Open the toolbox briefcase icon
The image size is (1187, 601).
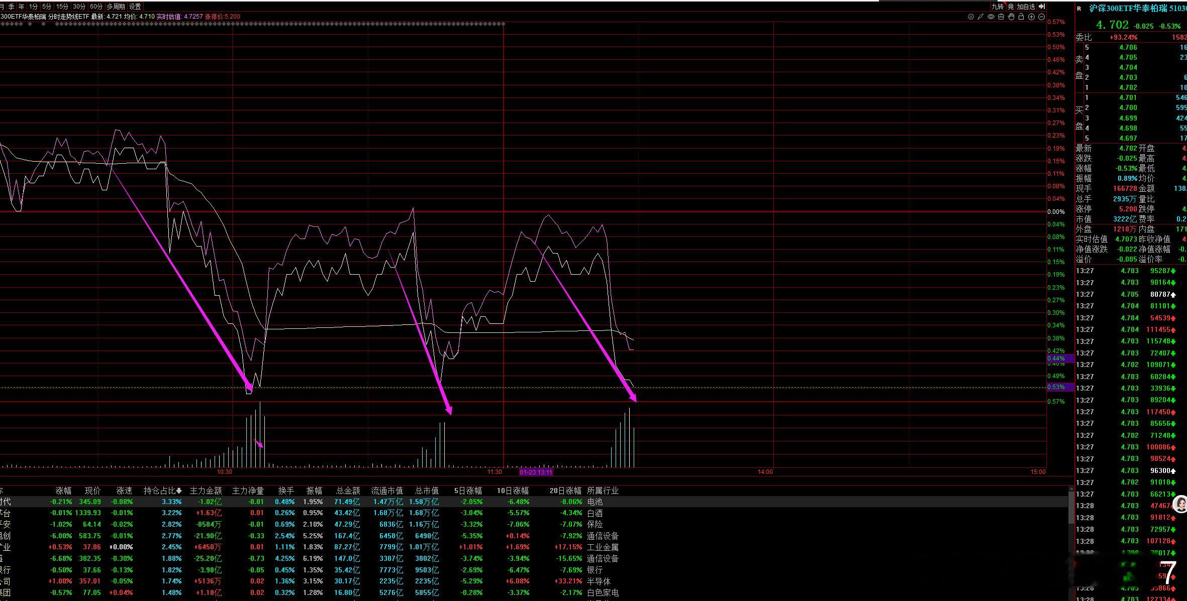(x=1001, y=17)
